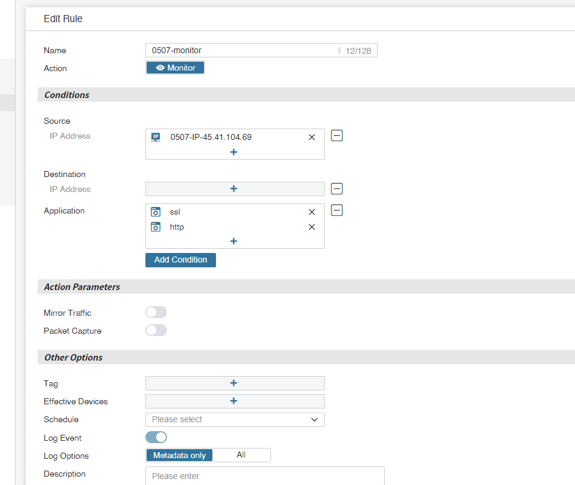Select the All log option

pos(241,455)
